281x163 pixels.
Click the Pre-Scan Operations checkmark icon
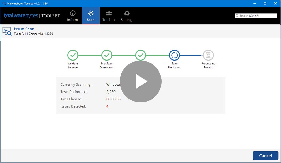[x=107, y=55]
